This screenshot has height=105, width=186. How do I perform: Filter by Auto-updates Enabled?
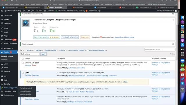click(77, 50)
